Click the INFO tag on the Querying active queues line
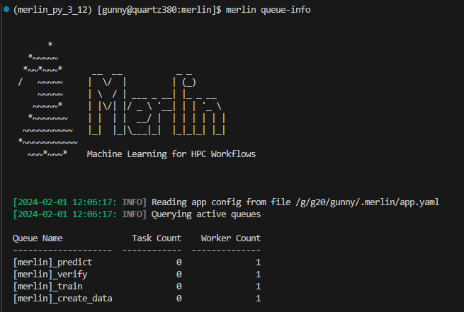This screenshot has height=312, width=464. (x=135, y=214)
